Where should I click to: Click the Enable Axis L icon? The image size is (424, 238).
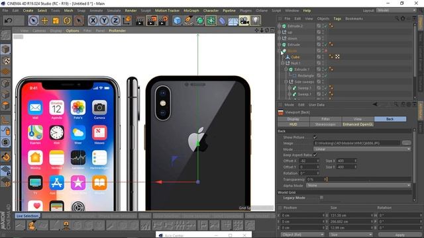6,119
